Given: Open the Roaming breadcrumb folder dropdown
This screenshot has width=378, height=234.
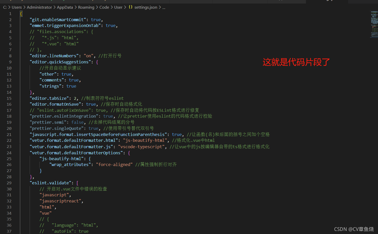Looking at the screenshot, I should tap(86, 7).
